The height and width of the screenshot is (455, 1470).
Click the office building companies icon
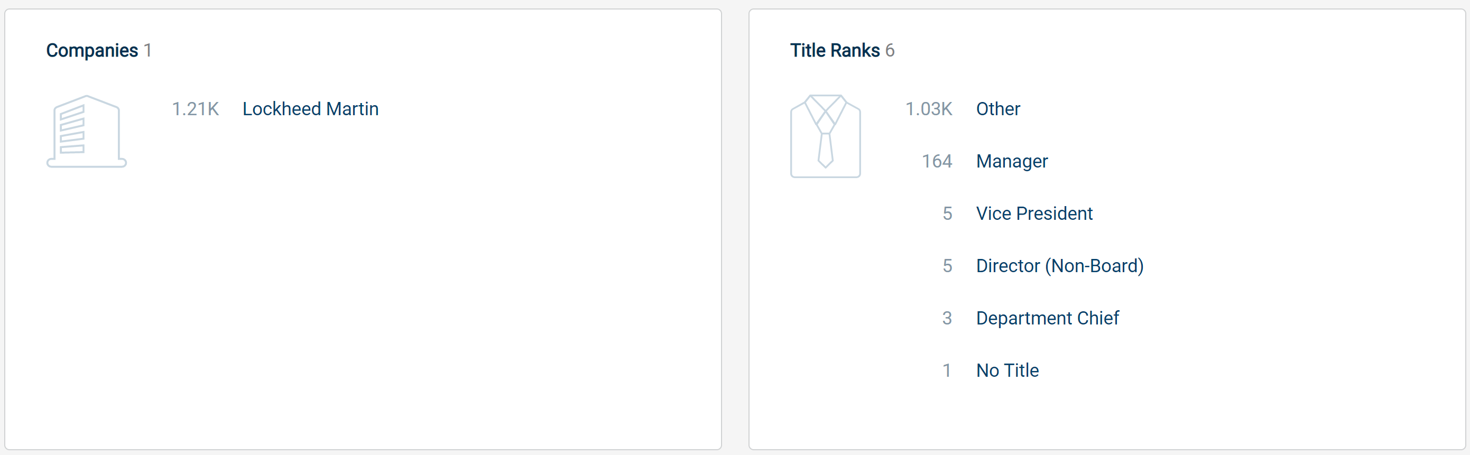tap(86, 131)
